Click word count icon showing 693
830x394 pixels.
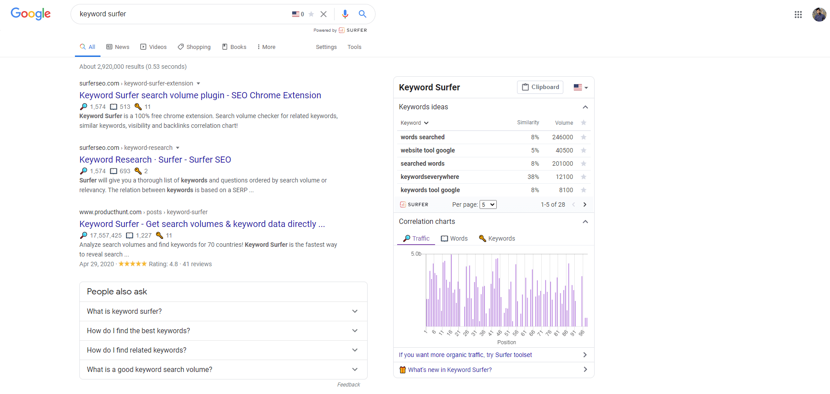[x=114, y=171]
